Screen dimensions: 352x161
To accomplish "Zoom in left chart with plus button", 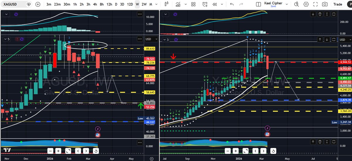I will 58,151.
